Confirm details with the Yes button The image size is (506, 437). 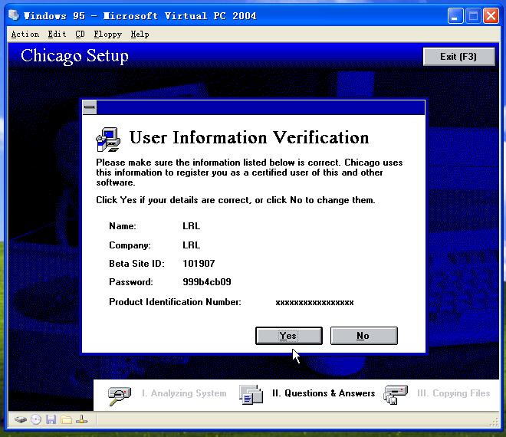(x=289, y=336)
